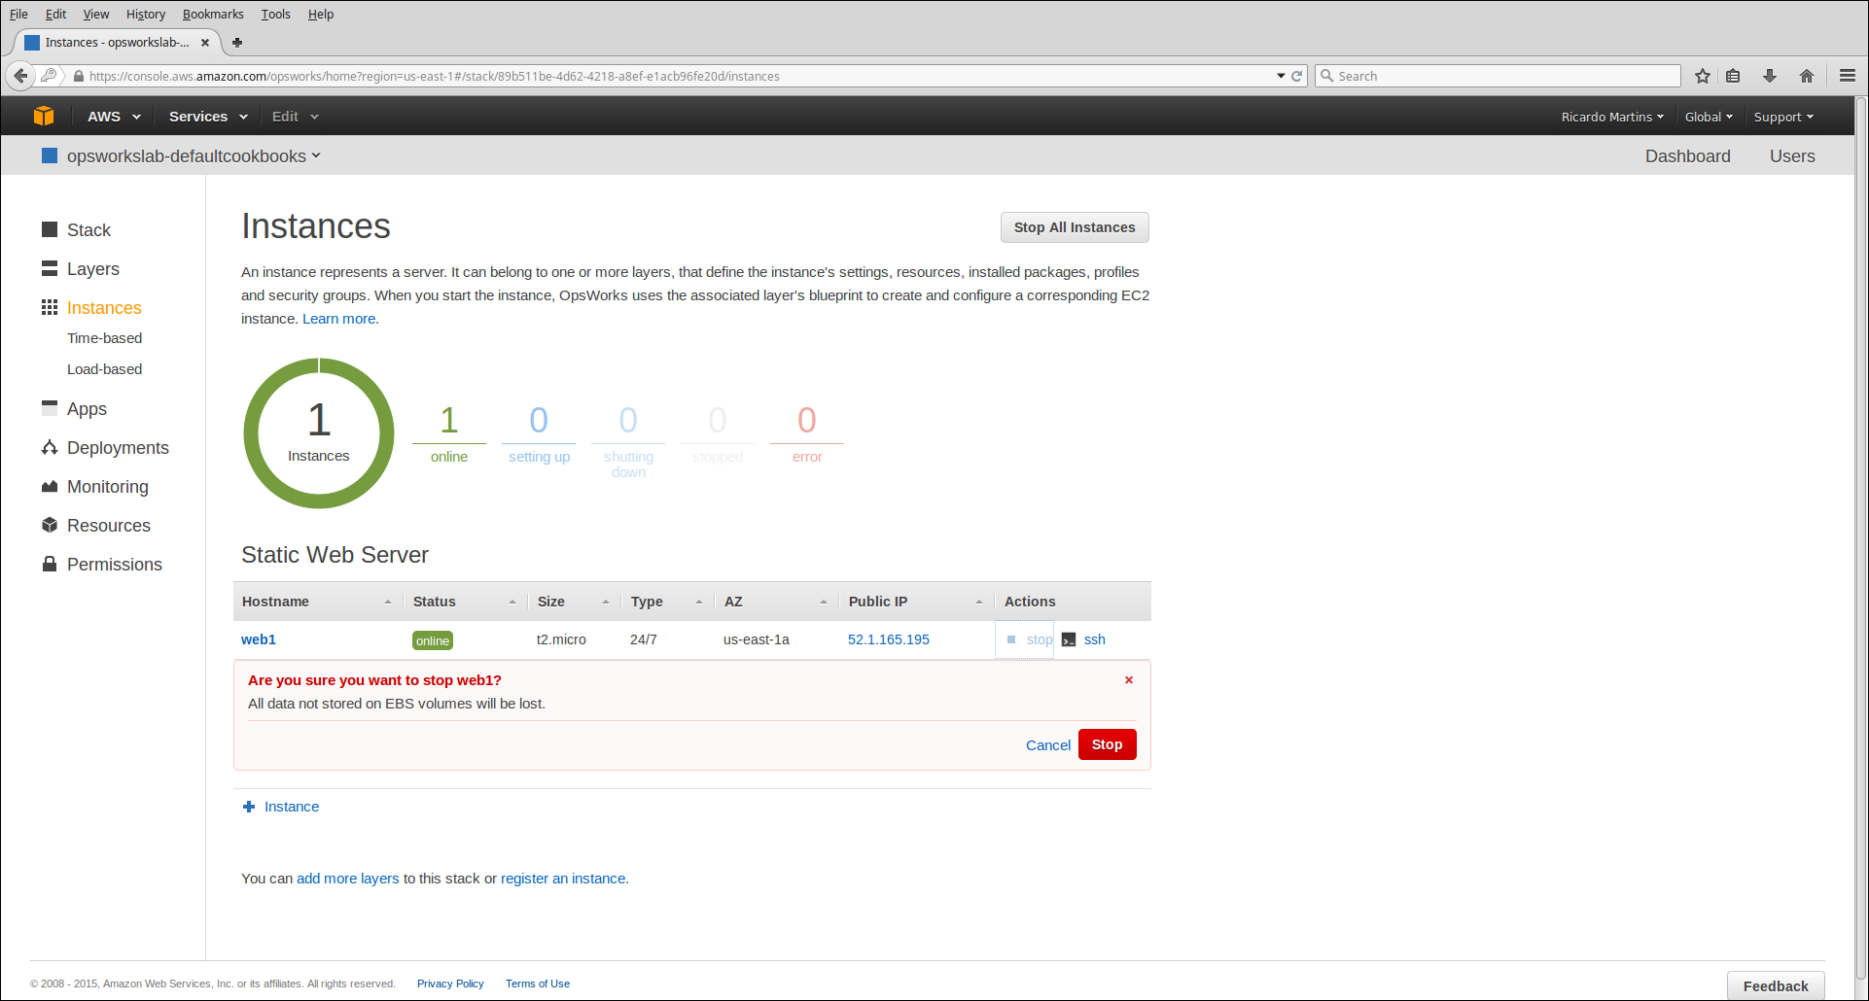Expand the Services dropdown in navbar
The image size is (1869, 1001).
207,117
